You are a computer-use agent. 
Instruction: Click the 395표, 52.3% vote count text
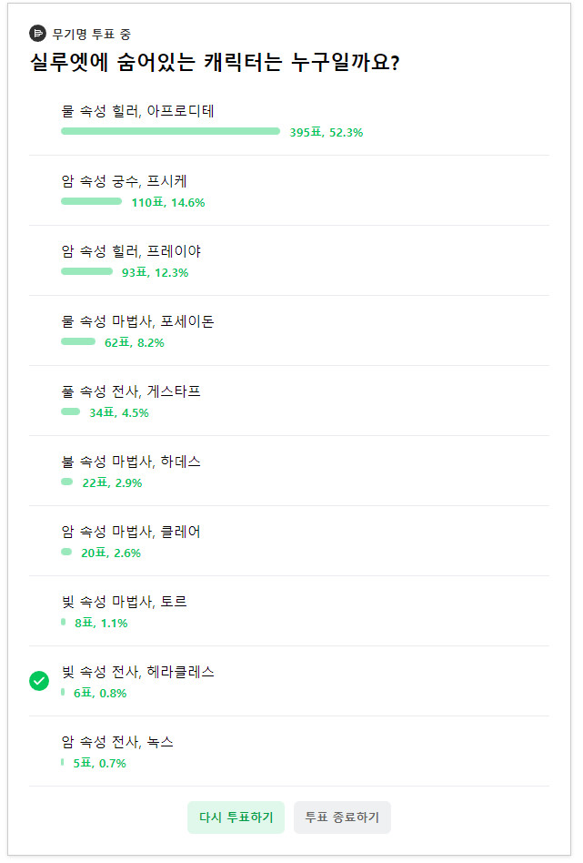326,131
